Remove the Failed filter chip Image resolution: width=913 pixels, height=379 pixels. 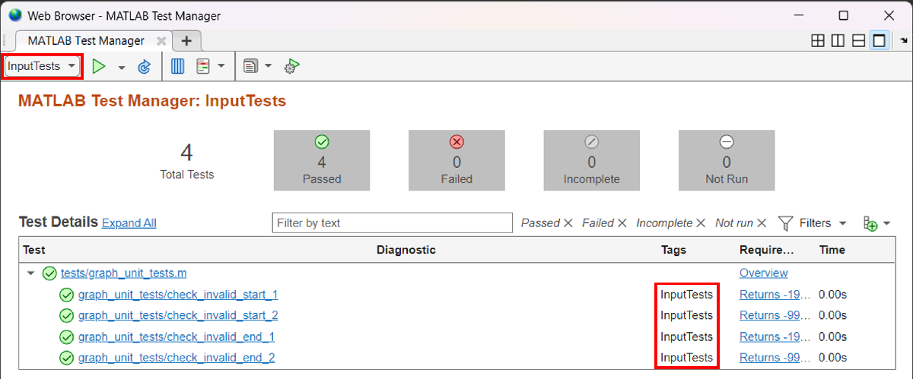(622, 223)
